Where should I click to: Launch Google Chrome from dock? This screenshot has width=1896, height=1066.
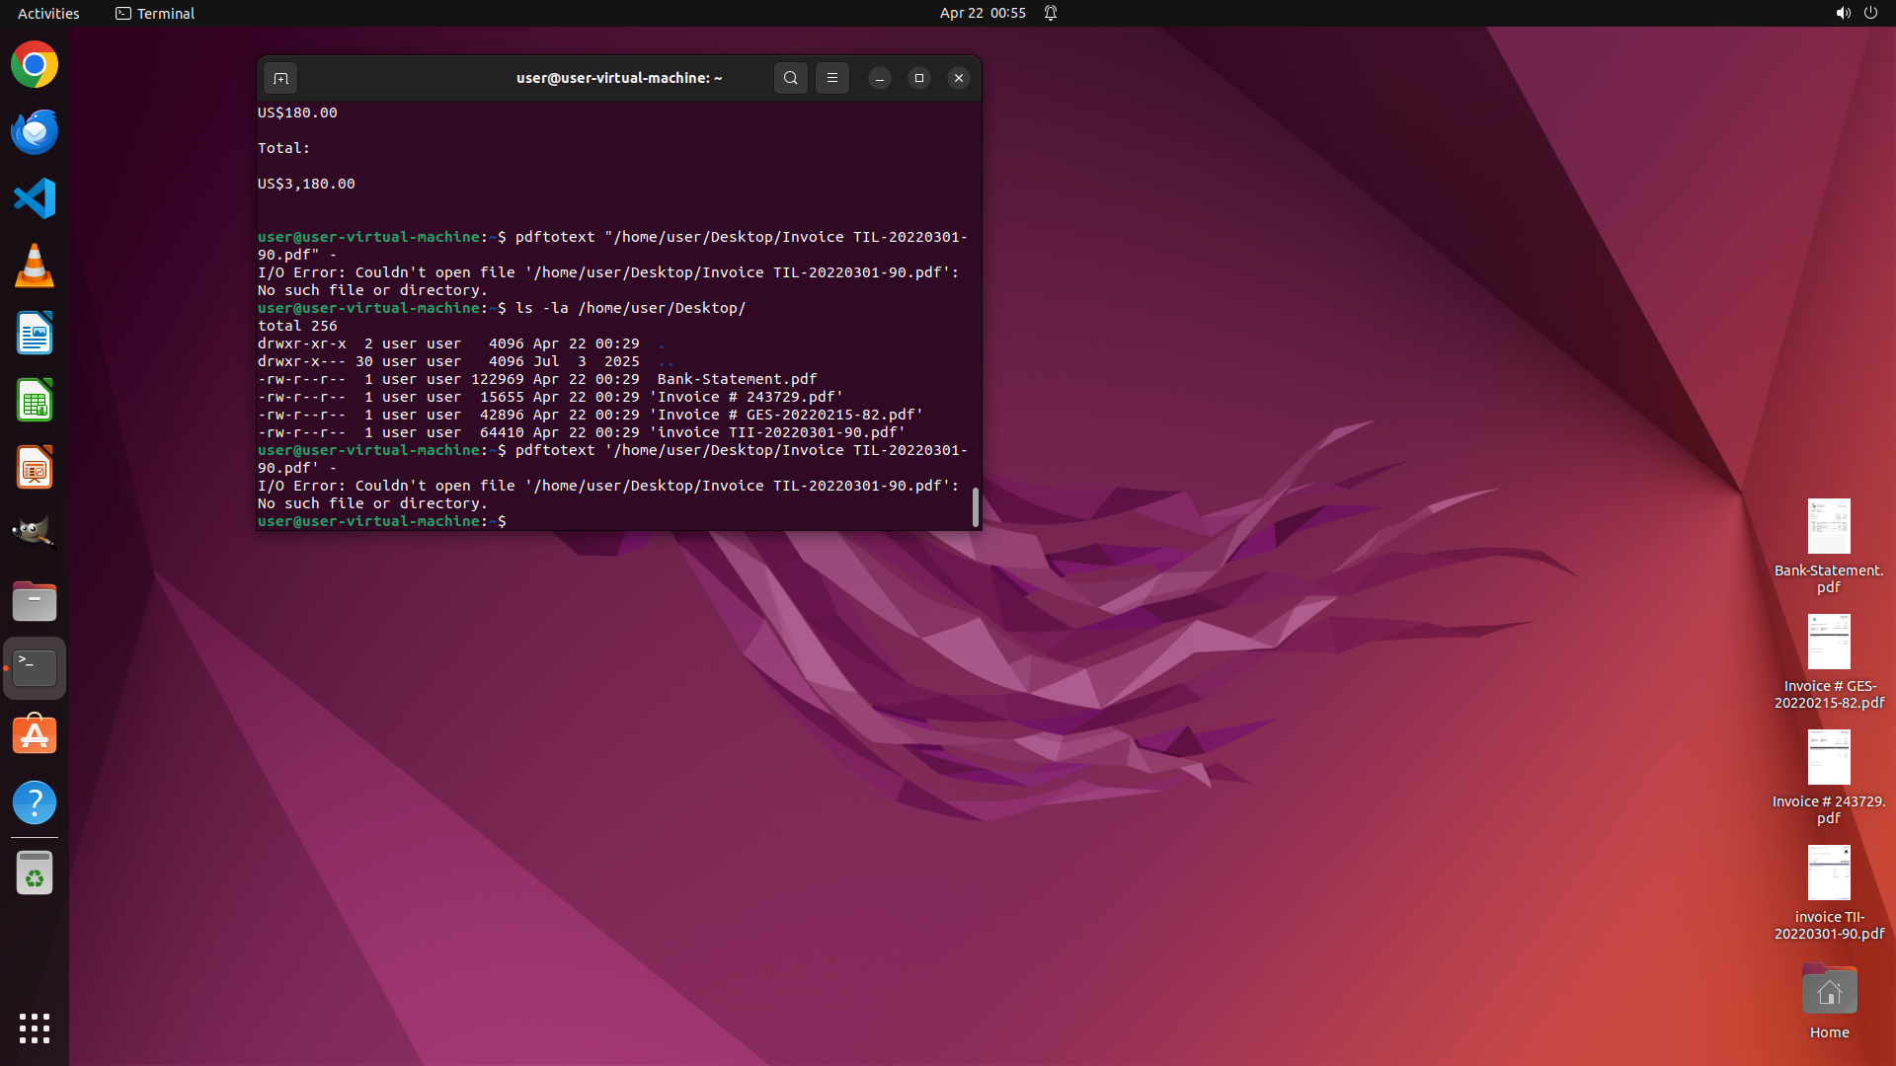(35, 65)
